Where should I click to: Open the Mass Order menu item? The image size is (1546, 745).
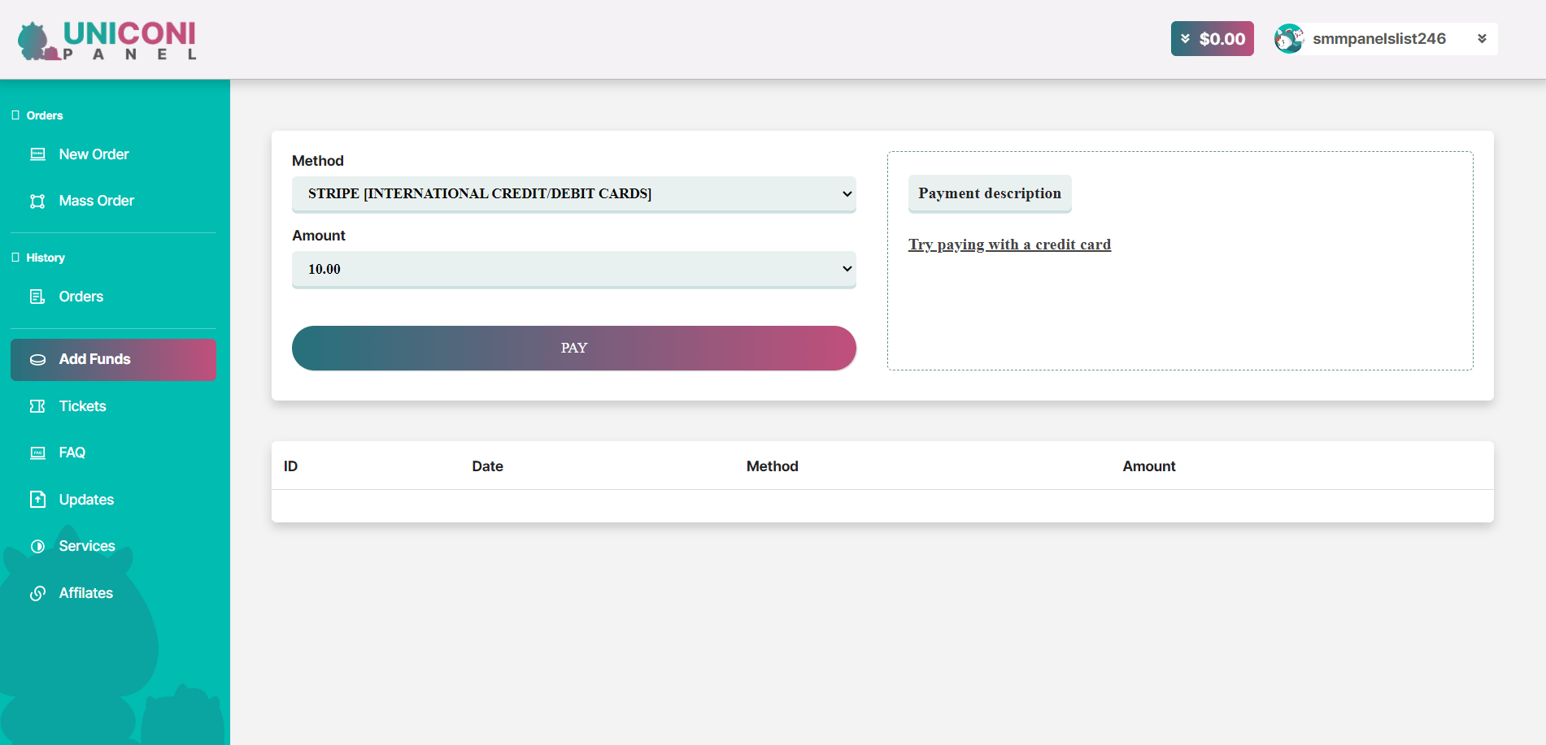click(96, 201)
